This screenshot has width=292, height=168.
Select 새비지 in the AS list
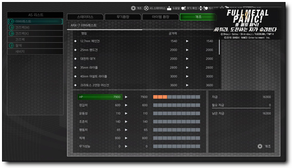[35, 51]
